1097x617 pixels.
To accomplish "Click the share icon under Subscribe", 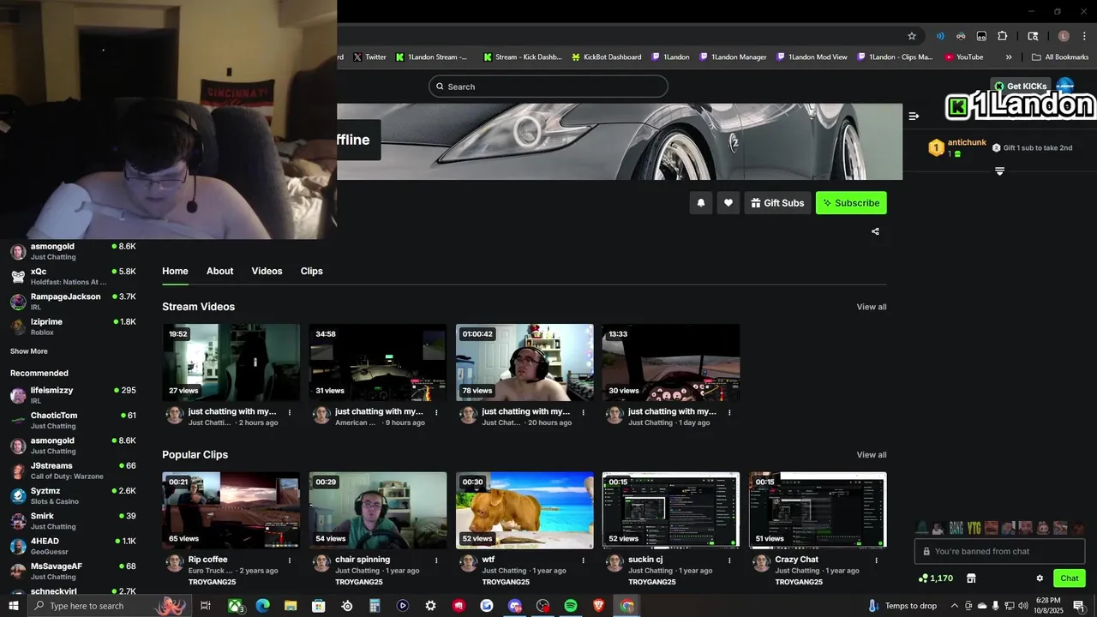I will (x=875, y=231).
